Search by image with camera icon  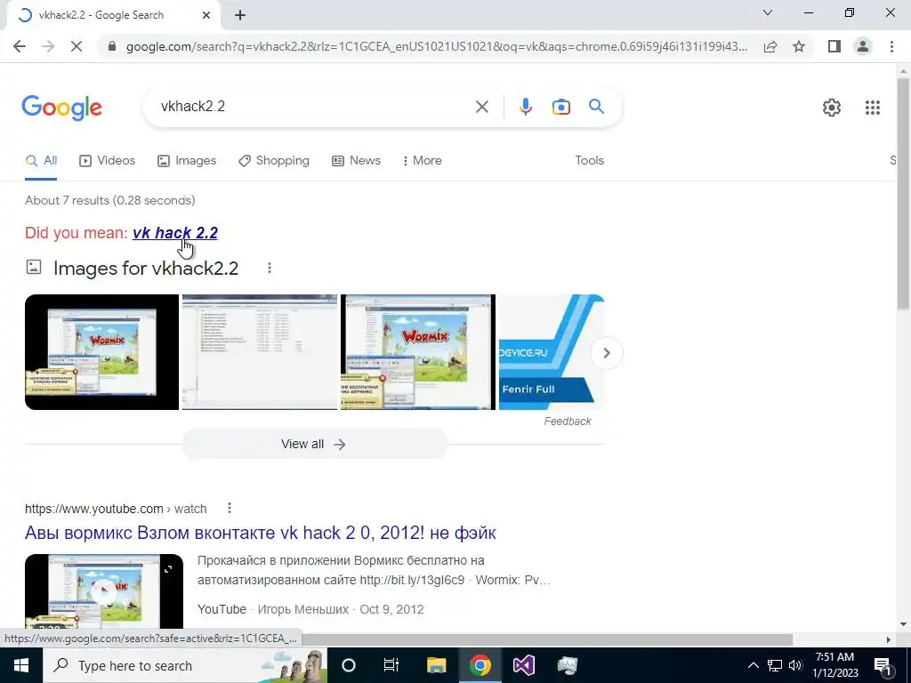pyautogui.click(x=560, y=107)
